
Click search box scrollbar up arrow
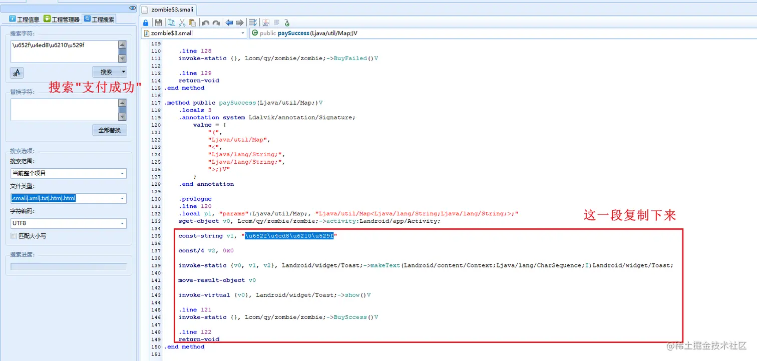click(x=122, y=44)
